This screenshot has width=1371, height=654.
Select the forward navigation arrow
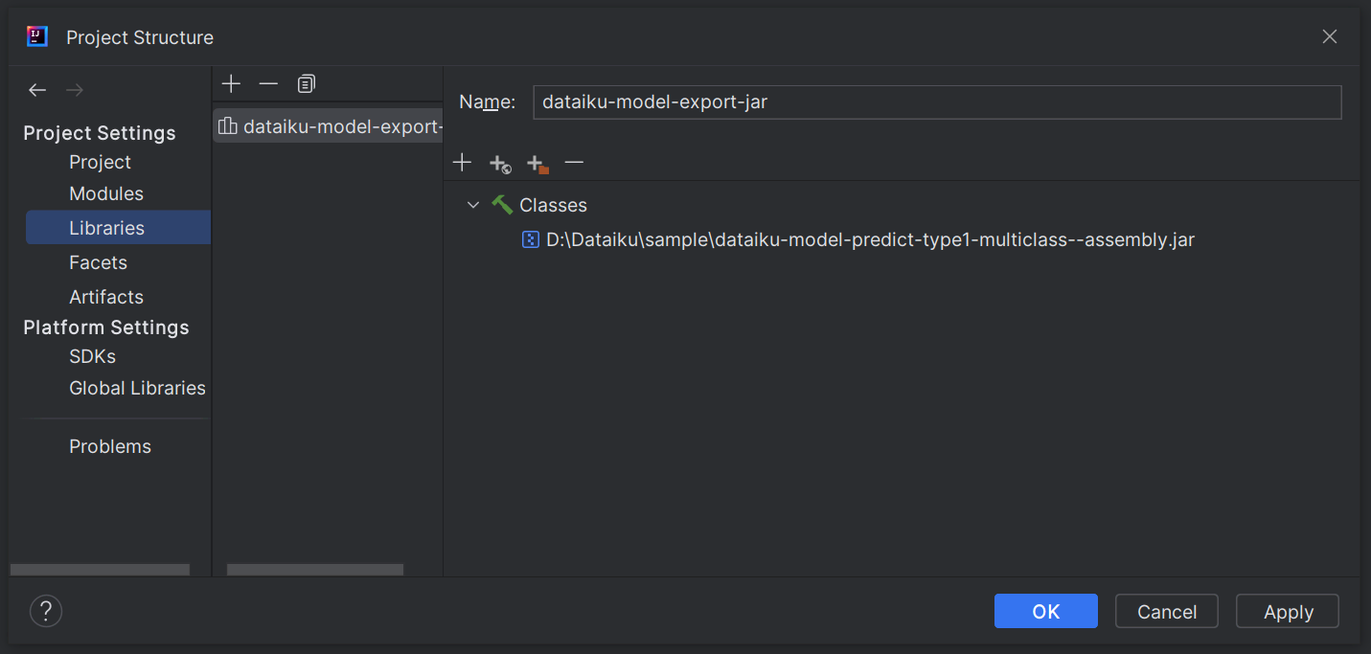[74, 89]
